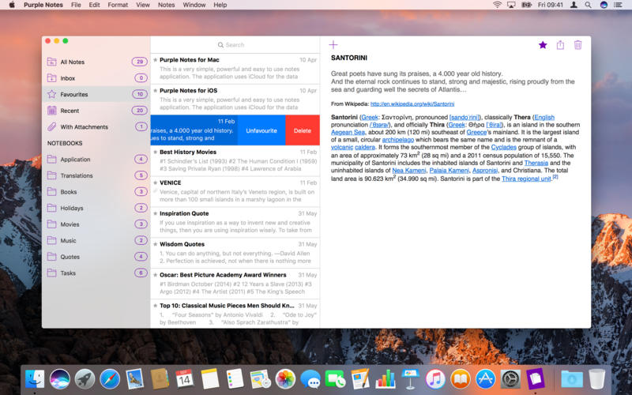Open the Application notebook folder
Image resolution: width=632 pixels, height=395 pixels.
click(x=96, y=160)
